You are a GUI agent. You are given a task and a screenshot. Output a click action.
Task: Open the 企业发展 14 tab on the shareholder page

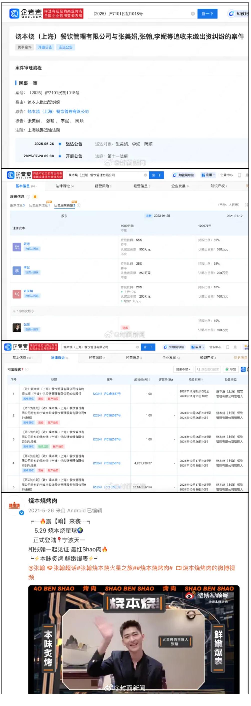(180, 186)
